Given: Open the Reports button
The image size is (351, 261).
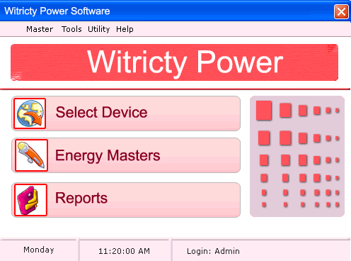Looking at the screenshot, I should (x=126, y=200).
